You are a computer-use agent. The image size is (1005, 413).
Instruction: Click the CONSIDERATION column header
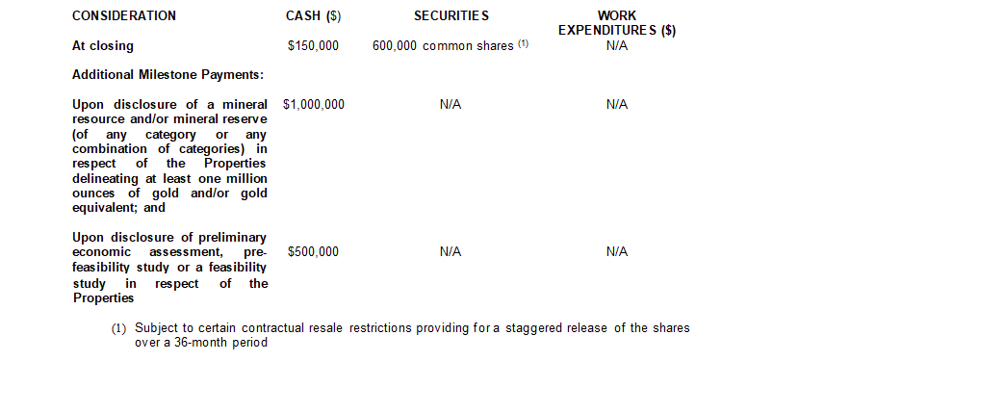pos(124,16)
